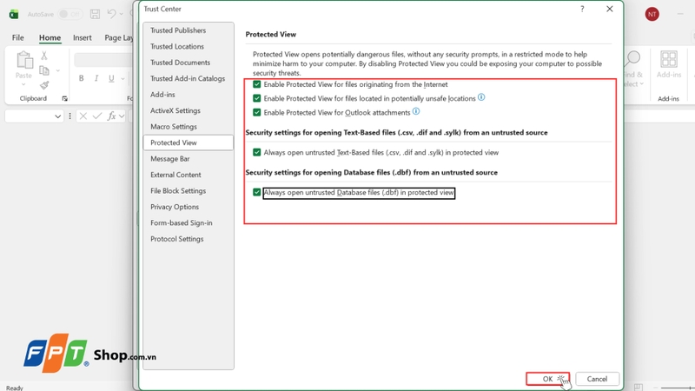Expand the Name Box dropdown arrow
The height and width of the screenshot is (391, 695).
point(57,116)
